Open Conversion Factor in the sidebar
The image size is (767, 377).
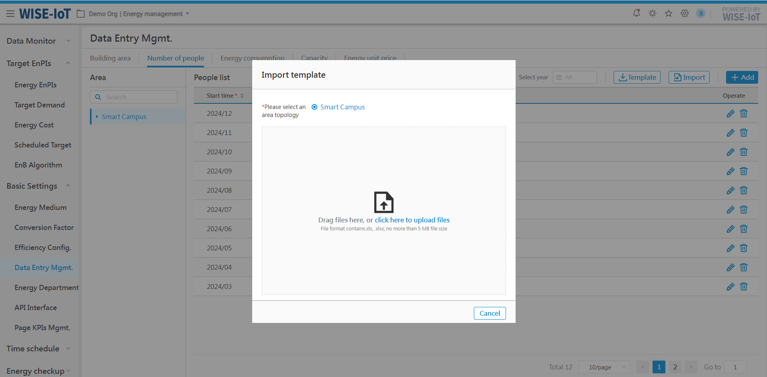click(44, 228)
